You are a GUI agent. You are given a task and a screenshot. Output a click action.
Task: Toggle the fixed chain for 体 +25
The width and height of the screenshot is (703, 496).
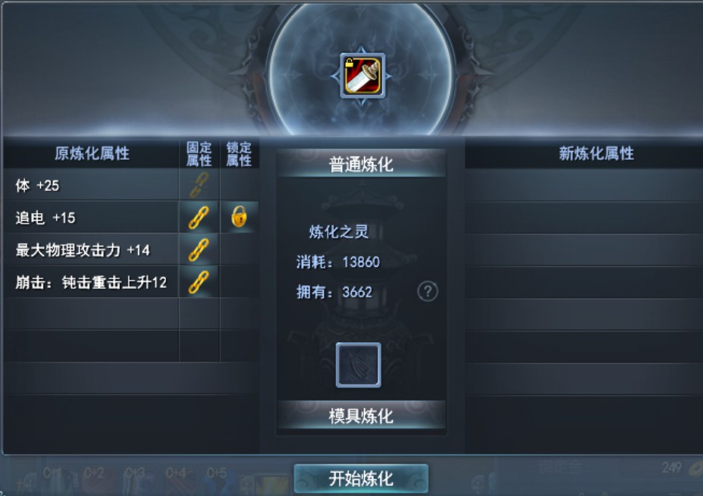pos(199,185)
